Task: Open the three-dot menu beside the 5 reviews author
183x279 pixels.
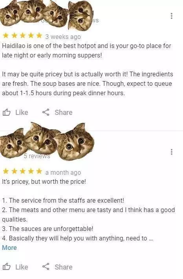Action: pos(172,152)
